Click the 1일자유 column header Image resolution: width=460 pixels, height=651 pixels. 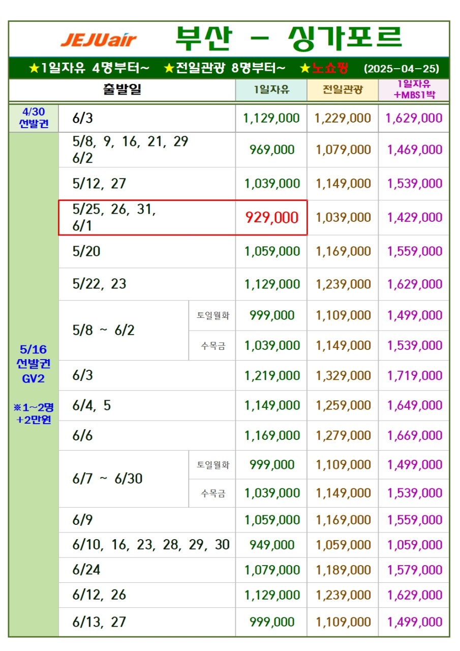point(271,91)
